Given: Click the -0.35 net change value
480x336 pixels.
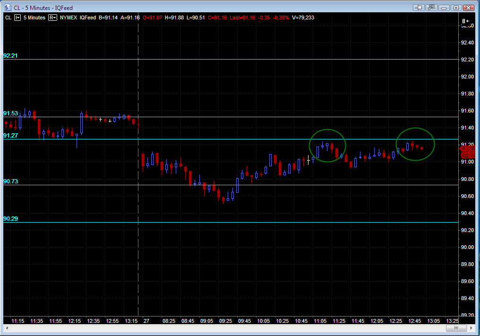Looking at the screenshot, I should coord(264,17).
